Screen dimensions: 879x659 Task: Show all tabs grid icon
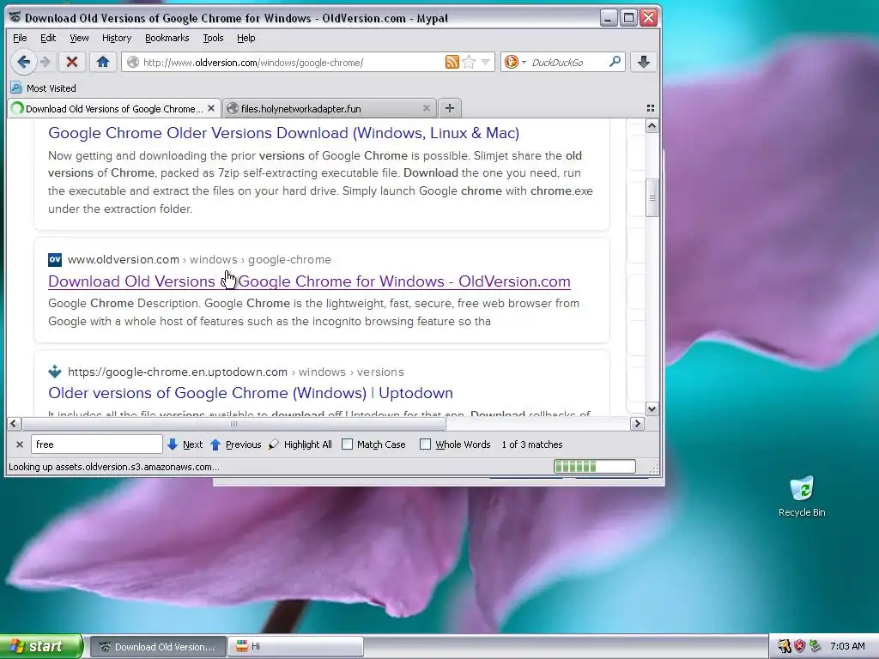[651, 108]
